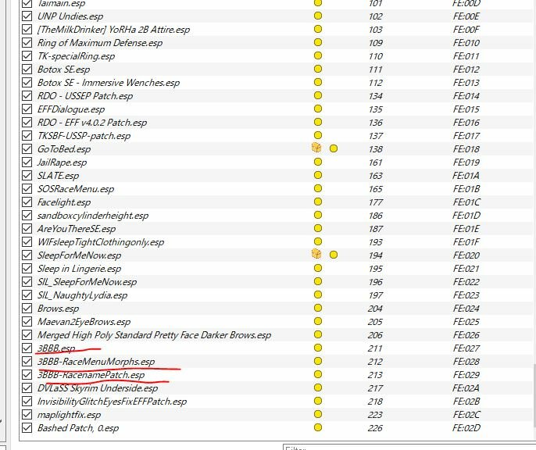Click yellow flag icon for EFFDialogue.esp
The height and width of the screenshot is (450, 536).
click(318, 109)
